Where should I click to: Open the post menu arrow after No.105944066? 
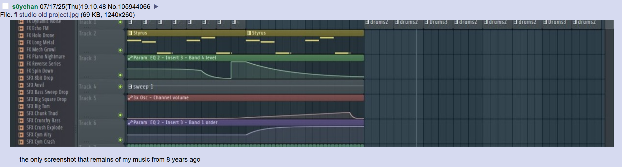click(x=156, y=7)
